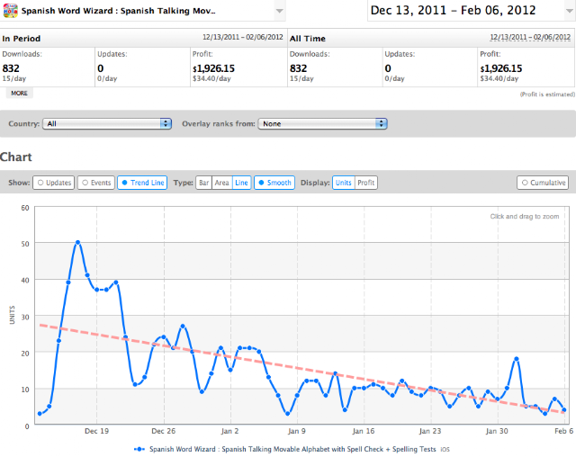Image resolution: width=576 pixels, height=457 pixels.
Task: Open the date range dropdown arrow
Action: click(x=569, y=11)
